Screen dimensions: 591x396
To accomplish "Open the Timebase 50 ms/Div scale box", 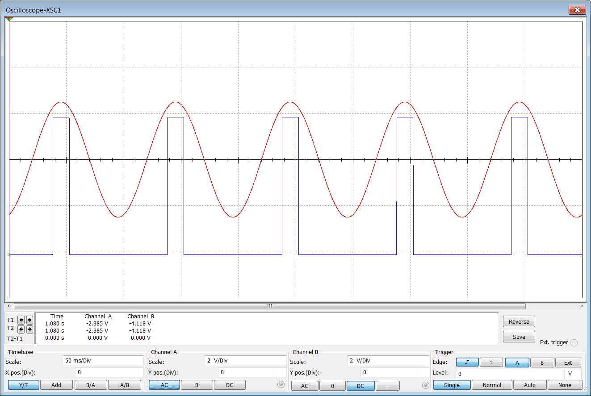I will pos(103,361).
